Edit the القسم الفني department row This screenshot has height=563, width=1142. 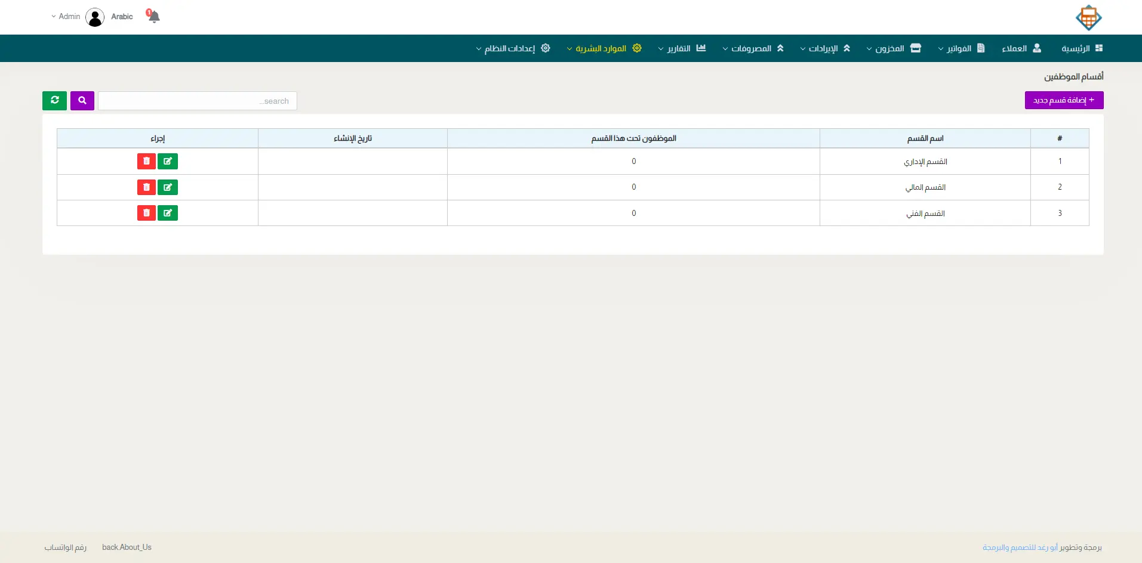168,213
